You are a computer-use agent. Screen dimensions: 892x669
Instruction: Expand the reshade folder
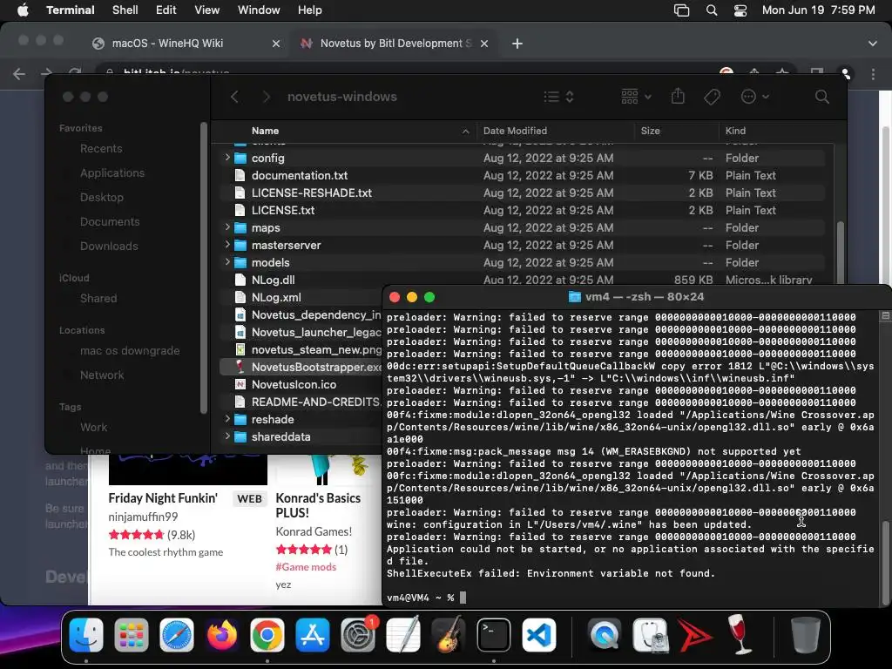coord(227,419)
